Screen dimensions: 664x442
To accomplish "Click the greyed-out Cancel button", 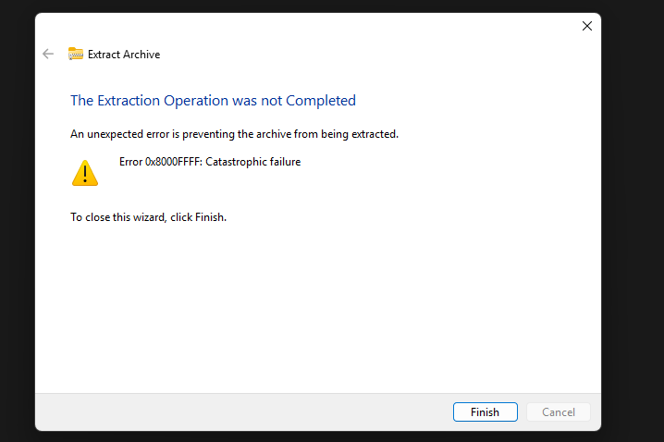I will coord(559,411).
